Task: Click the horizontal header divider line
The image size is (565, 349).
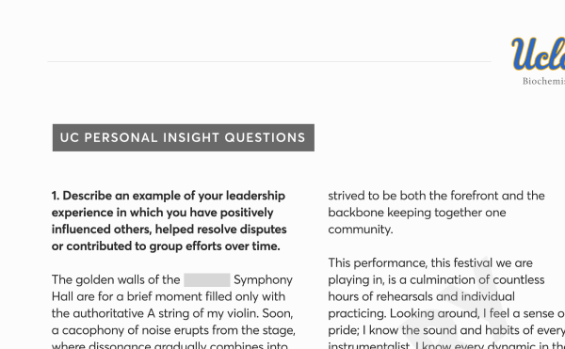Action: [268, 61]
